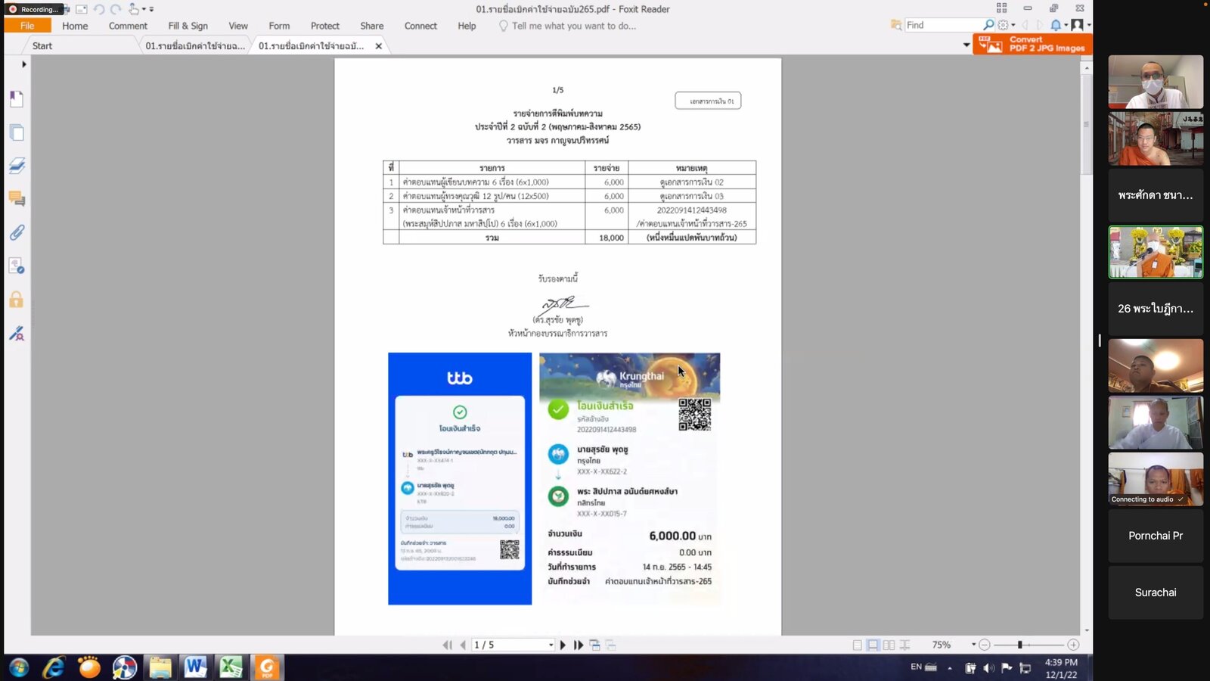Open the Share ribbon tab

[x=372, y=26]
